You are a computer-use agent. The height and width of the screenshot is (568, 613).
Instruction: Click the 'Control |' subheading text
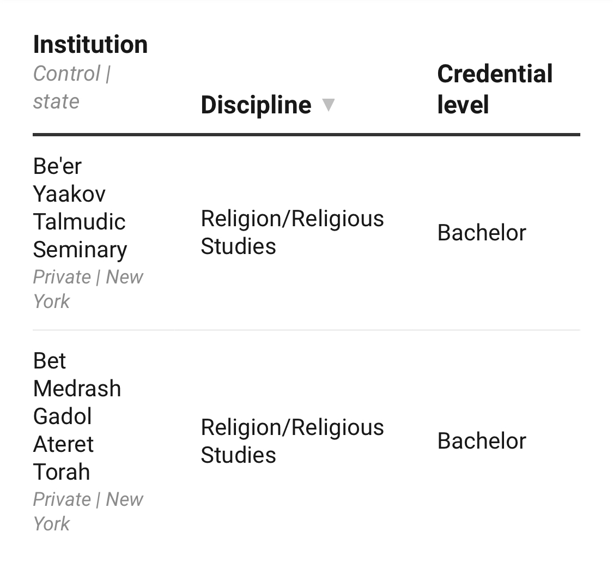tap(72, 74)
